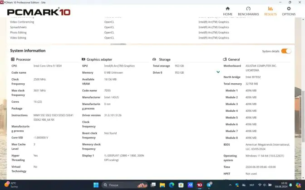Click the Cores value 16 (22)
The height and width of the screenshot is (190, 305).
[38, 102]
